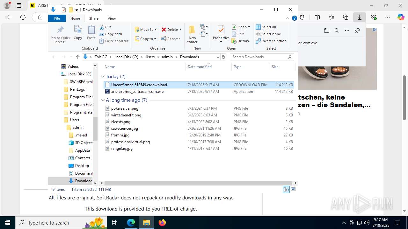Open the File tab
Screen dimensions: 408x229
pyautogui.click(x=57, y=18)
